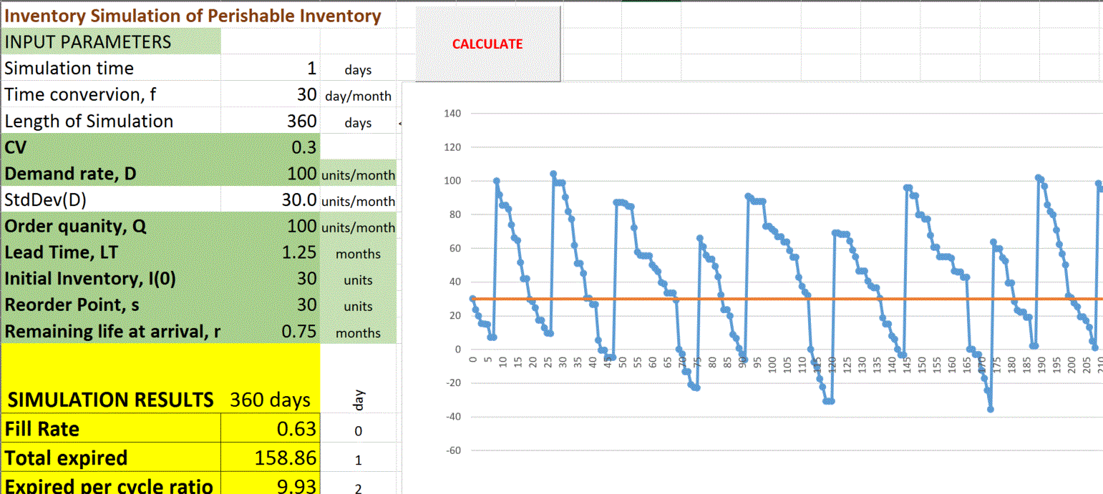Image resolution: width=1103 pixels, height=494 pixels.
Task: Select the Demand rate value cell
Action: pos(271,174)
